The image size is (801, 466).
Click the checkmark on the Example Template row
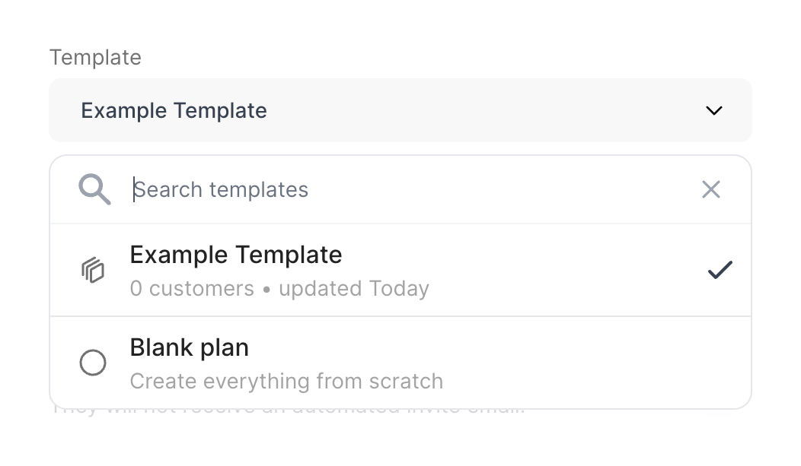pyautogui.click(x=720, y=270)
